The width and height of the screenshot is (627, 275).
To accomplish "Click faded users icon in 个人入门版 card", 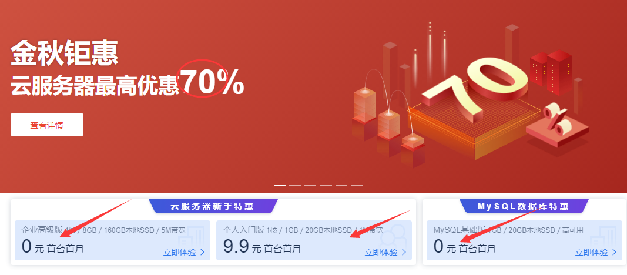I will [x=393, y=236].
